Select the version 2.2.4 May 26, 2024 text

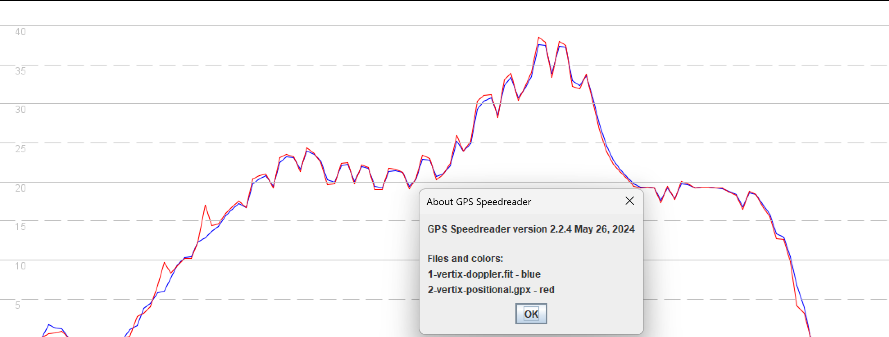pos(574,229)
